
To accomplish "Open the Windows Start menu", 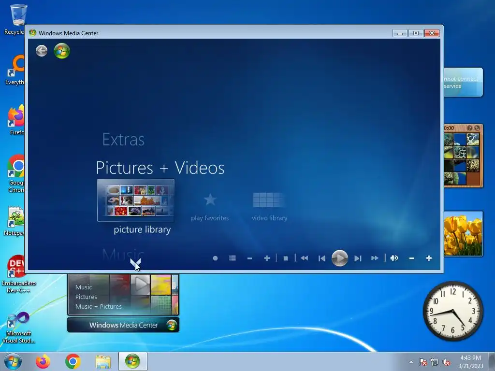I will point(13,361).
